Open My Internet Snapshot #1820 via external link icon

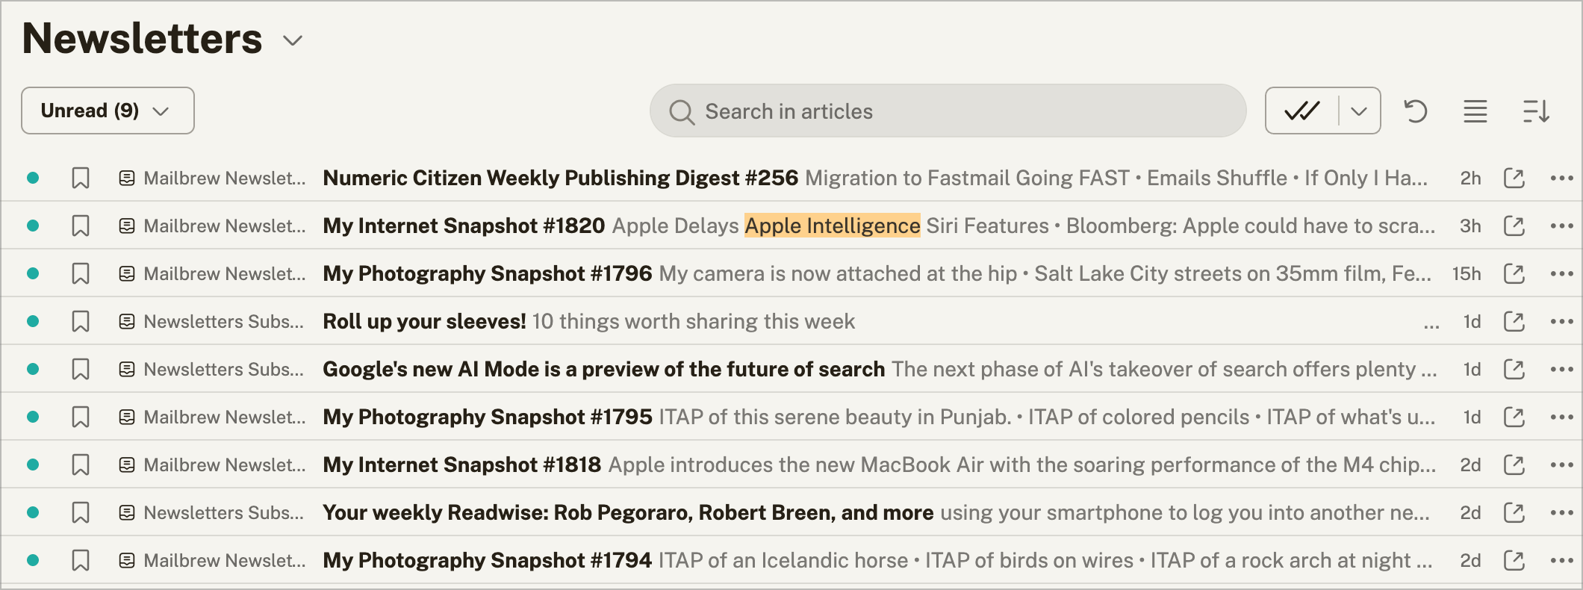[1514, 225]
